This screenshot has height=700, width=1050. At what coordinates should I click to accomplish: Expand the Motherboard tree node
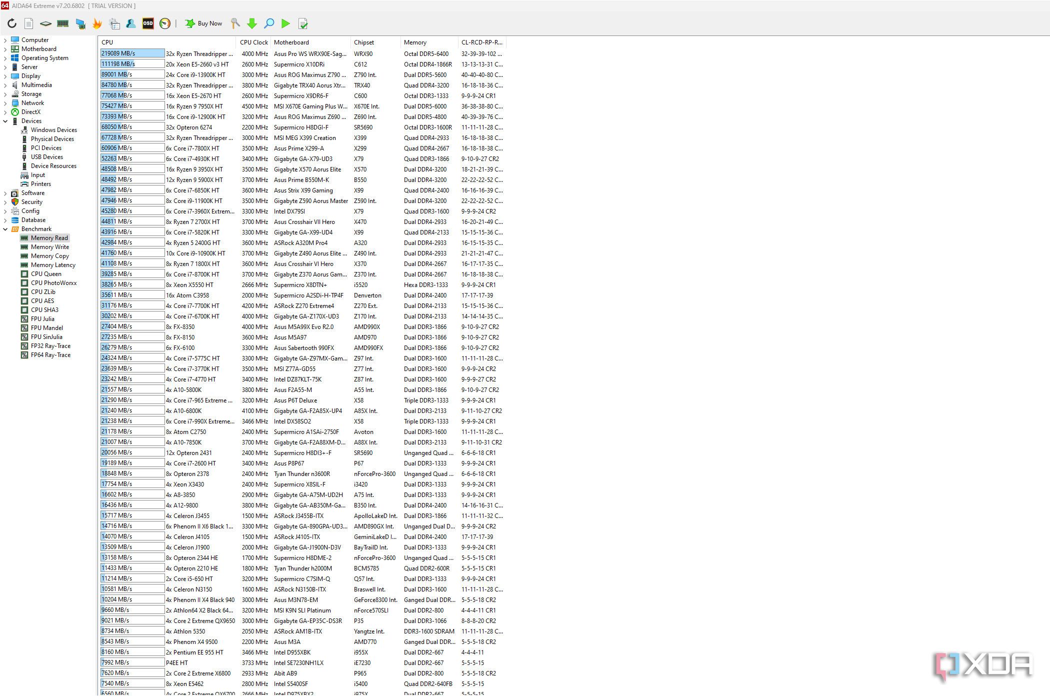(5, 49)
